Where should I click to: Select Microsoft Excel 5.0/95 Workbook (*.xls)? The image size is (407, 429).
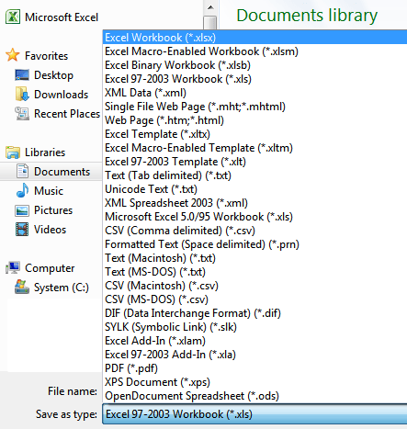(x=254, y=217)
